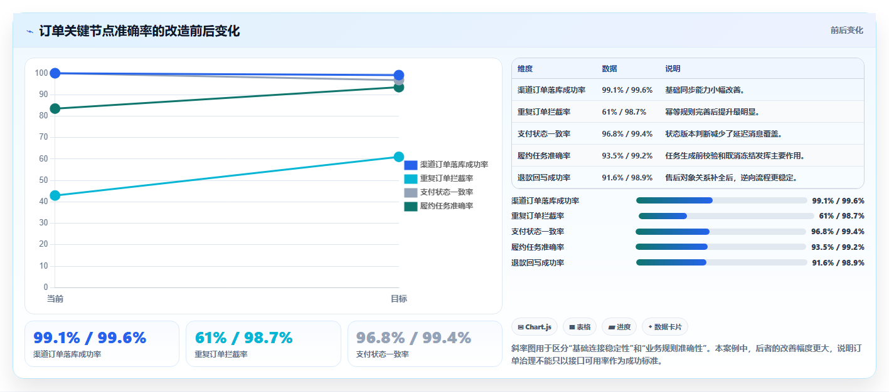Image resolution: width=889 pixels, height=392 pixels.
Task: Click the 前后变化 label in header
Action: (846, 30)
